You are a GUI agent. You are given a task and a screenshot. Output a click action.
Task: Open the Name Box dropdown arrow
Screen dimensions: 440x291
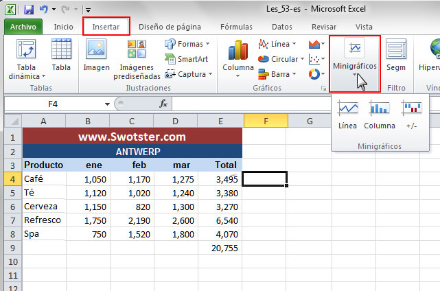click(x=107, y=104)
